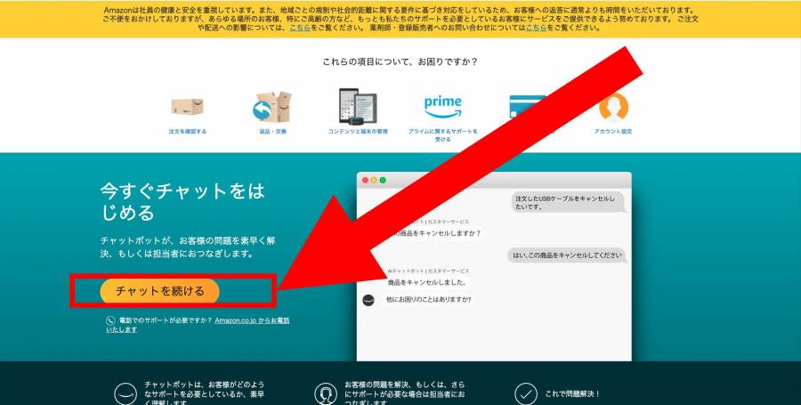Click the Amazon smile circle icon in footer
Image resolution: width=801 pixels, height=405 pixels.
tap(125, 393)
